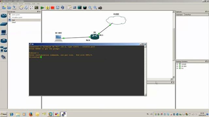Screen dimensions: 209x117
Task: Browse Switches in the device sidebar
Action: [4, 24]
